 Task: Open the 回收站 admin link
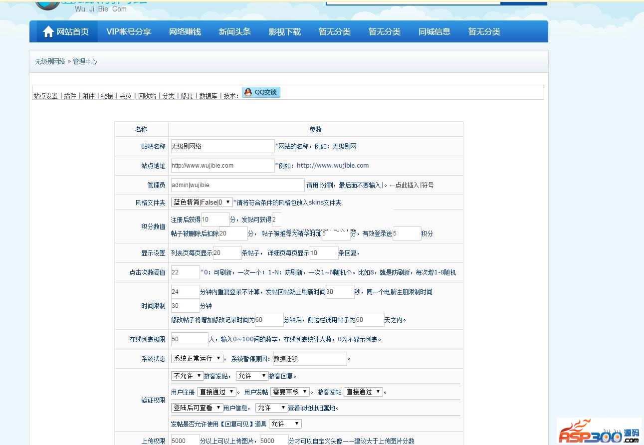click(147, 96)
